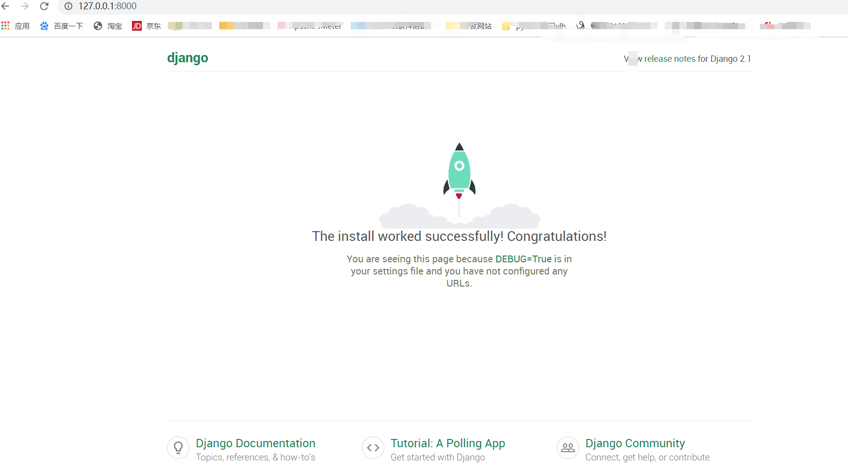Click the code brackets icon for Tutorial

[373, 448]
